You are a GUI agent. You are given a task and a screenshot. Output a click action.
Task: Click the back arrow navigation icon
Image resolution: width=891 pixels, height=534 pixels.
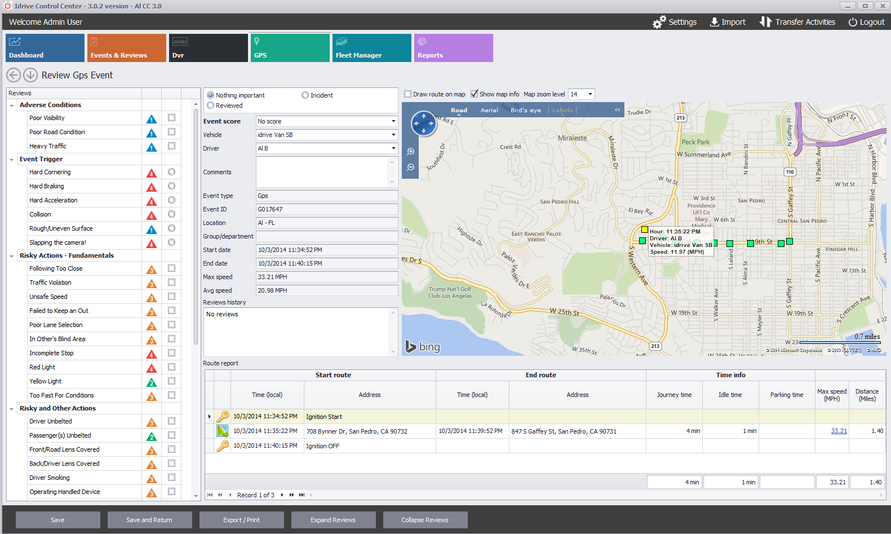point(14,75)
